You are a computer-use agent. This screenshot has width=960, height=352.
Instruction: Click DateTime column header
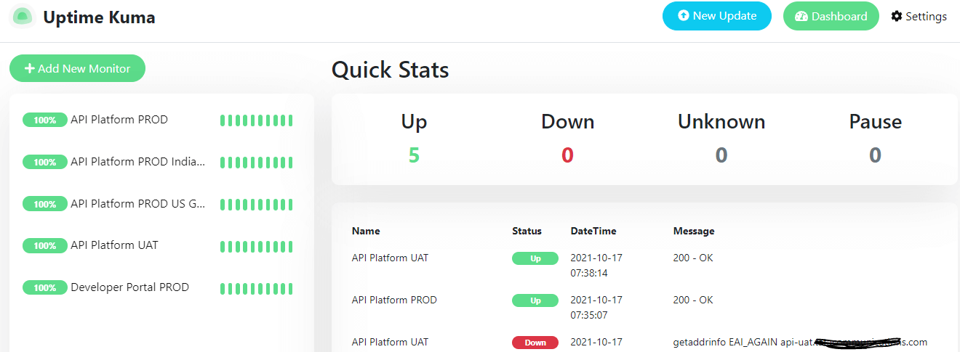point(593,231)
